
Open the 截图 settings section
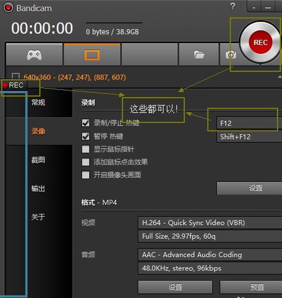[x=38, y=160]
